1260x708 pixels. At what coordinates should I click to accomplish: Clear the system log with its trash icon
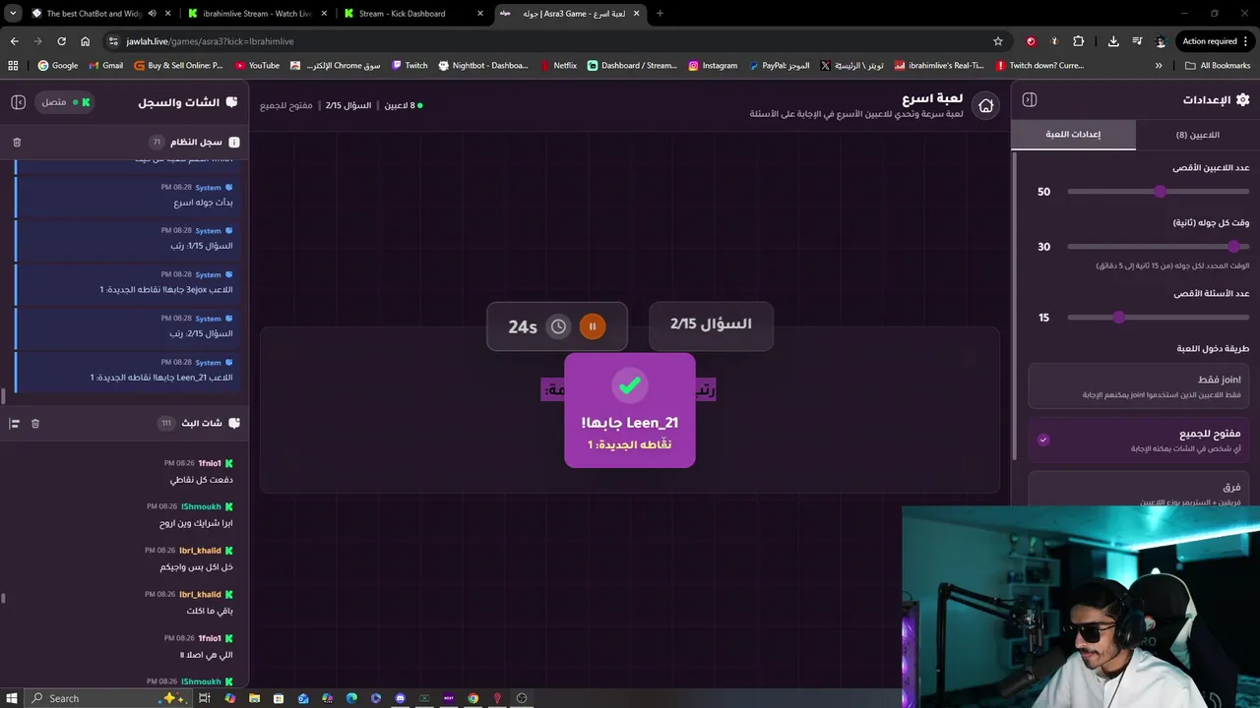pyautogui.click(x=17, y=143)
